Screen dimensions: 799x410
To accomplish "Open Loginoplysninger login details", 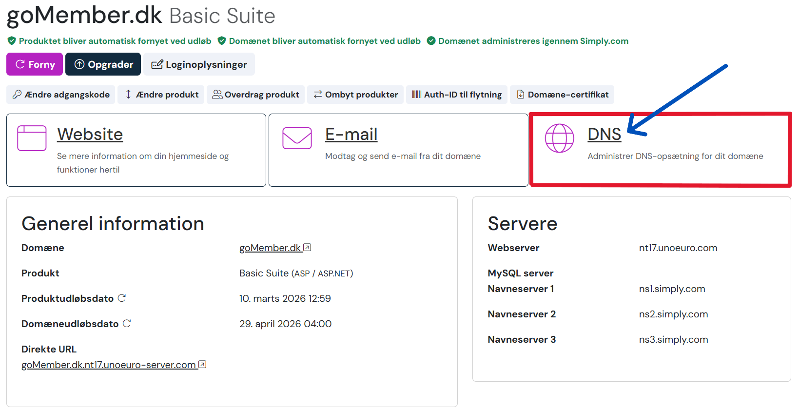I will (x=199, y=64).
